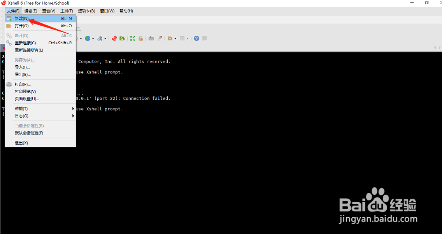Open the 查看(V) menu

click(x=49, y=11)
